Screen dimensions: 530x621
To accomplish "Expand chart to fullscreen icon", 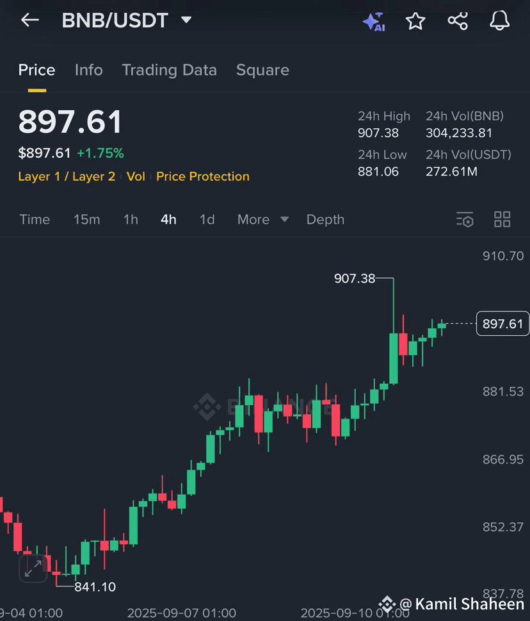I will click(33, 568).
